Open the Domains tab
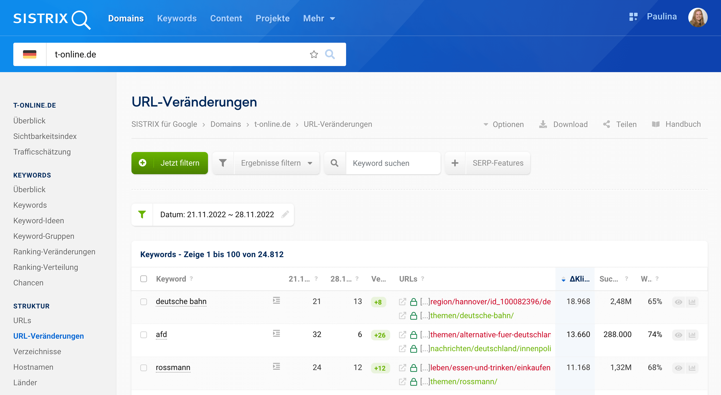 pos(126,19)
